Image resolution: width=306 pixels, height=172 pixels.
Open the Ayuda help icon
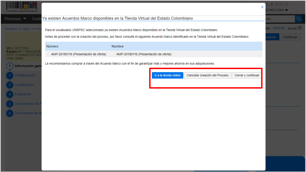[x=299, y=28]
